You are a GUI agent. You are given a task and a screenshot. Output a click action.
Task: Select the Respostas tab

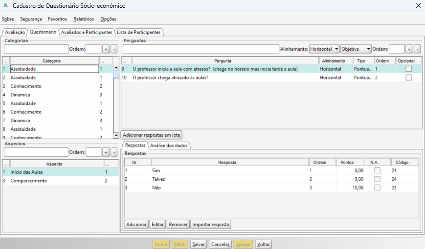pos(135,145)
